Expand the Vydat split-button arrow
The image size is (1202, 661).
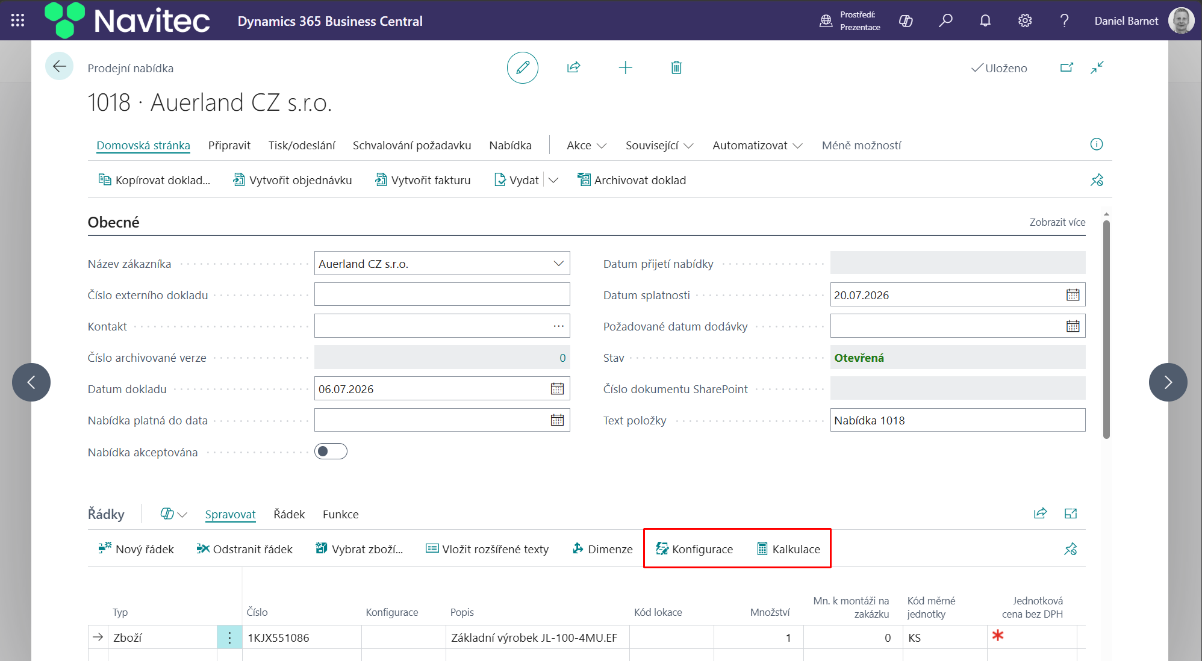click(x=553, y=180)
